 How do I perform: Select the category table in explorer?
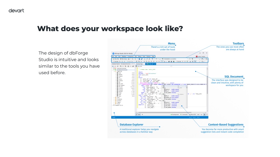pos(121,76)
